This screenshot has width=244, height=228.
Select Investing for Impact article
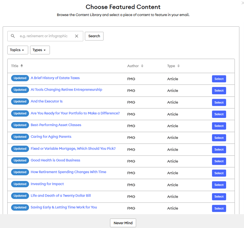(219, 185)
